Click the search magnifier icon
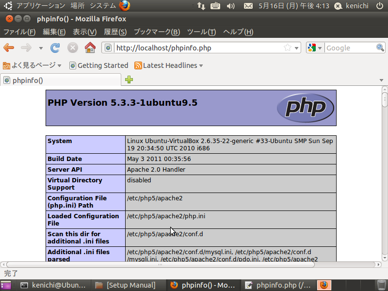Screen dimensions: 388x291 point(380,47)
